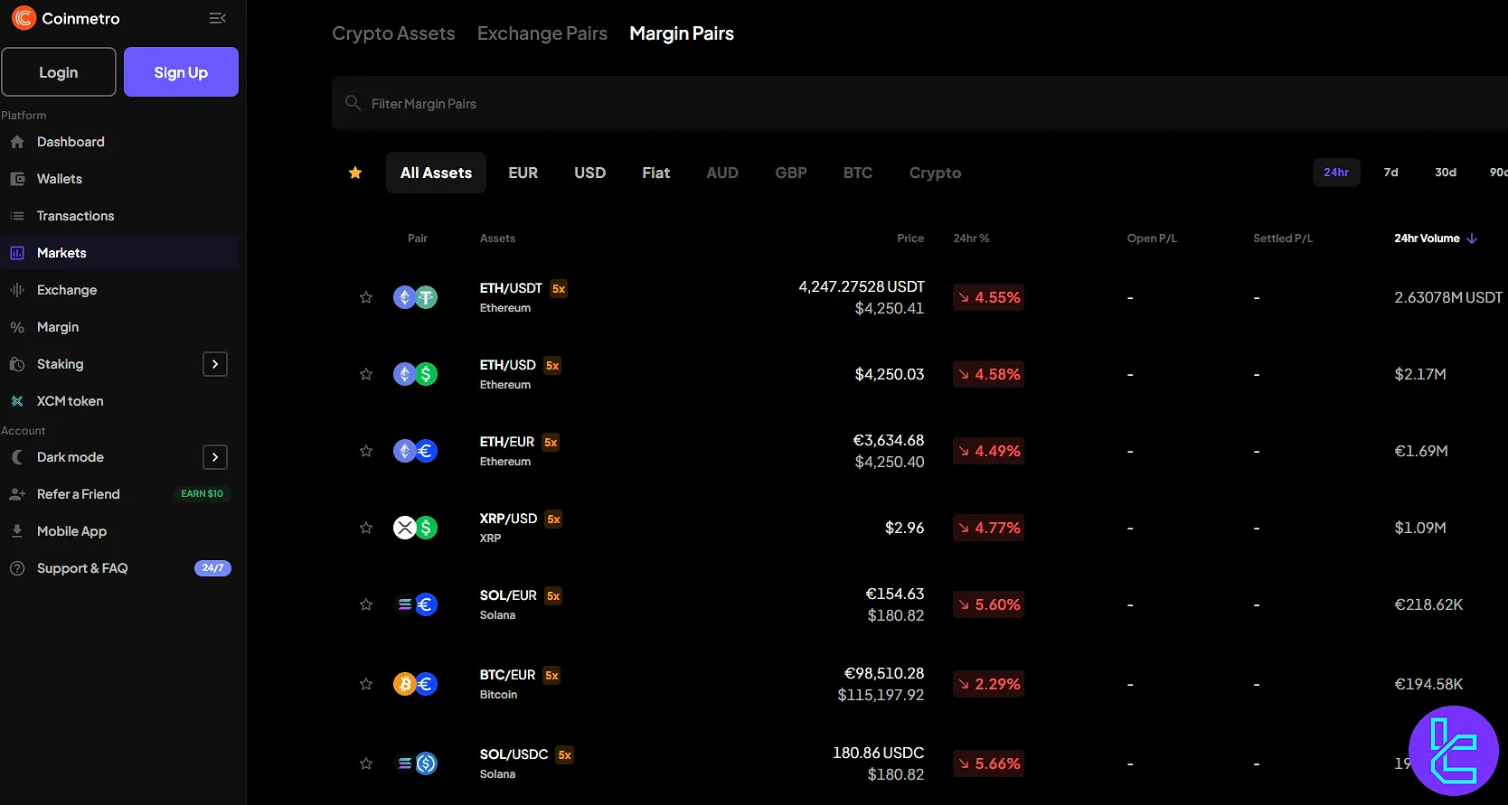Switch to Exchange Pairs tab

(x=542, y=33)
